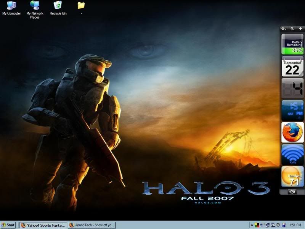
Task: Open the Kelly Wi-Fi signal widget
Action: coord(292,155)
